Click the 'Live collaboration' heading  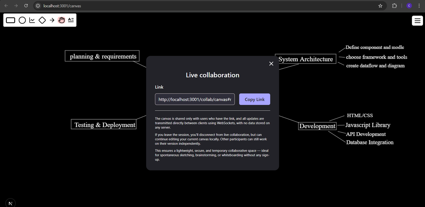(212, 75)
